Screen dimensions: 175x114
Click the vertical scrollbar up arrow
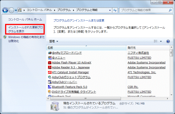click(171, 47)
